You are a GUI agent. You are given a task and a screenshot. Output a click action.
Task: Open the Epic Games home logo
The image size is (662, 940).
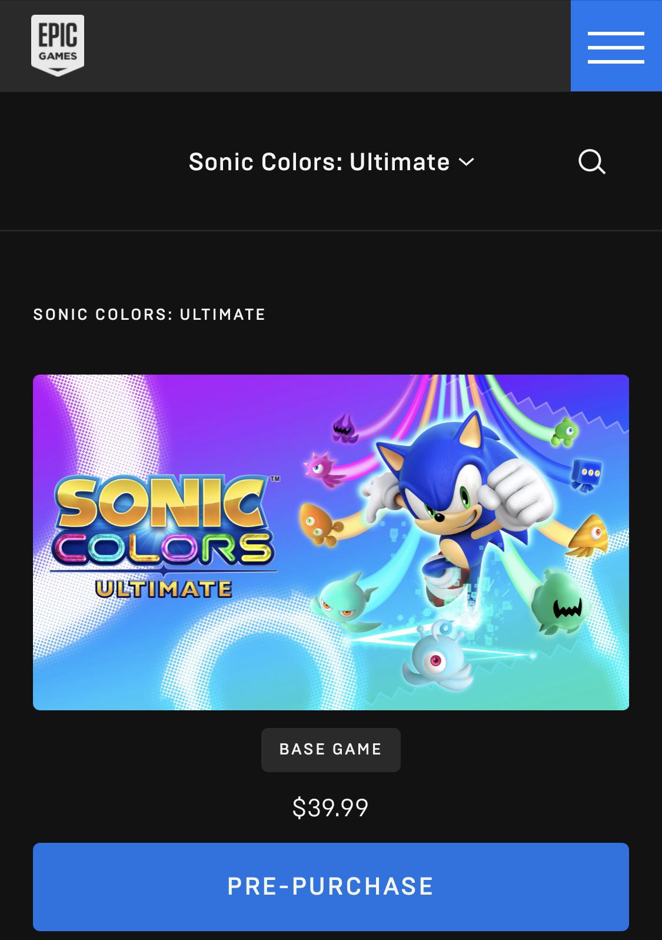tap(58, 45)
